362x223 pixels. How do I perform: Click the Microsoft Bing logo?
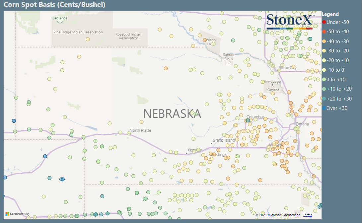(18, 214)
